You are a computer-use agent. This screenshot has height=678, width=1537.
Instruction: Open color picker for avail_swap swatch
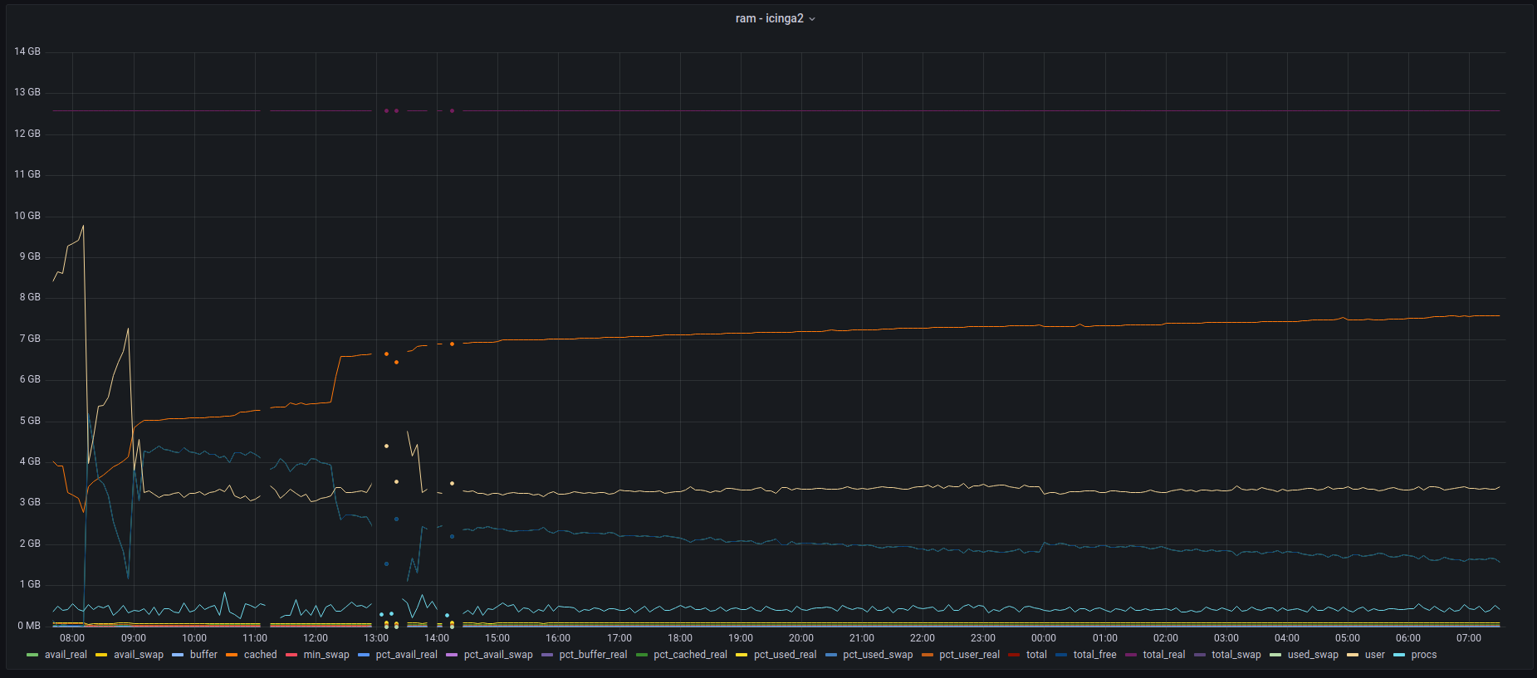pyautogui.click(x=101, y=655)
